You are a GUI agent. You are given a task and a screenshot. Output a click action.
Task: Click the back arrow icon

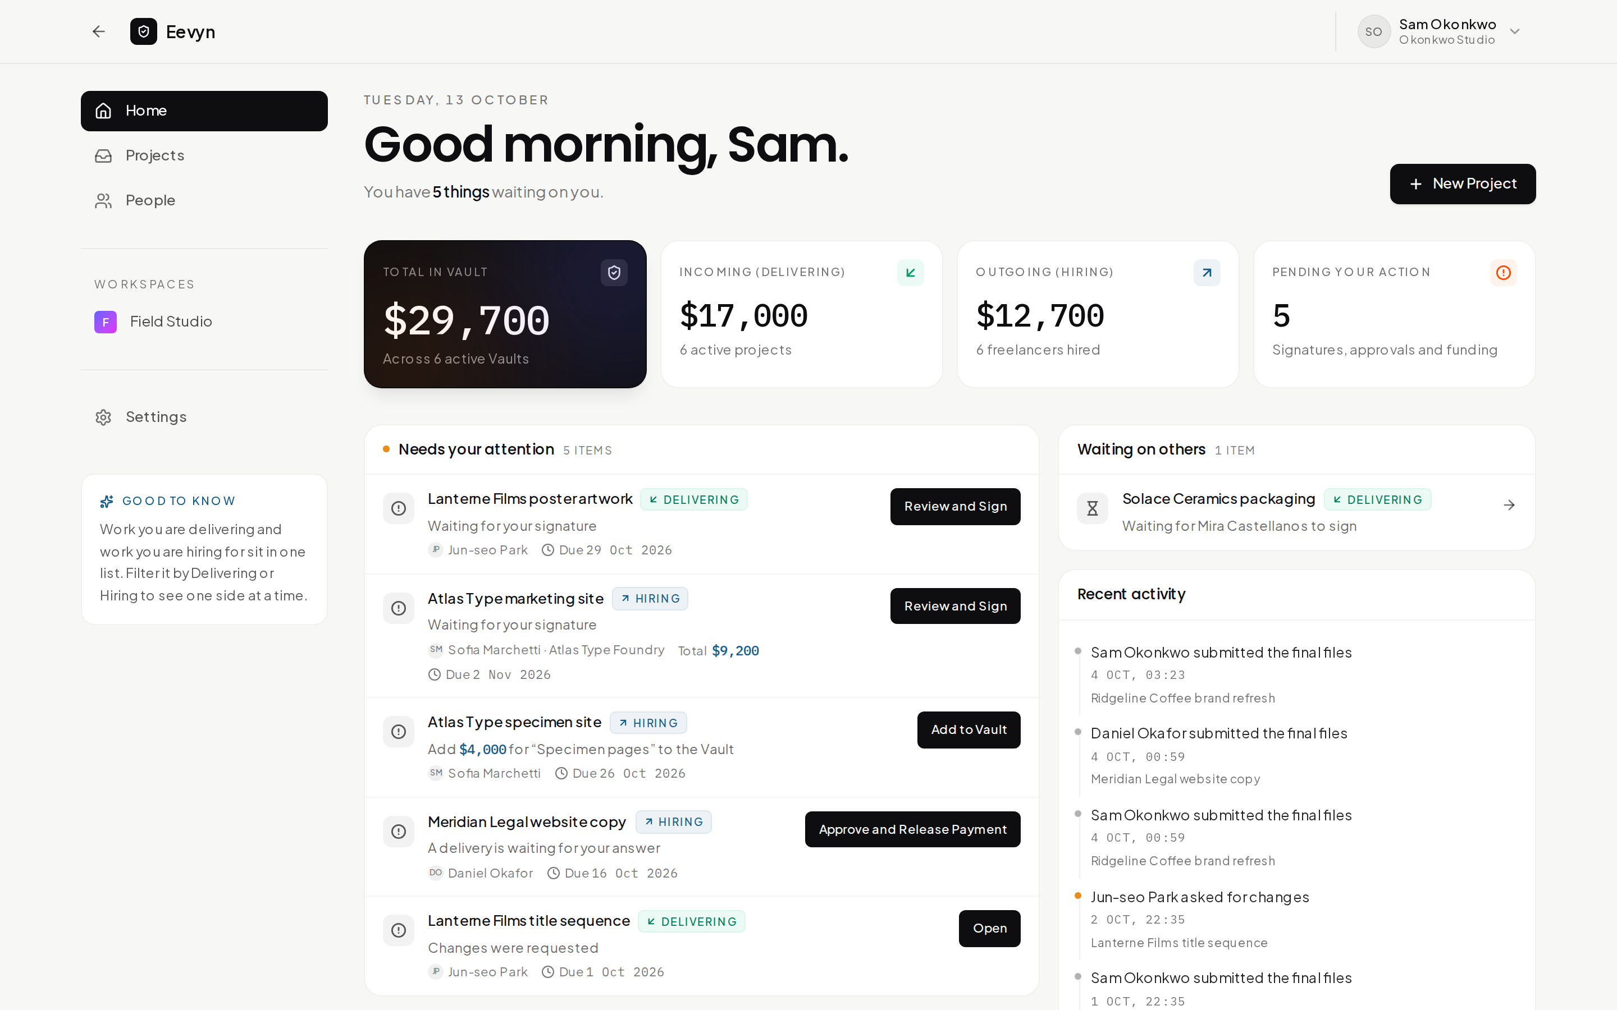pos(99,31)
